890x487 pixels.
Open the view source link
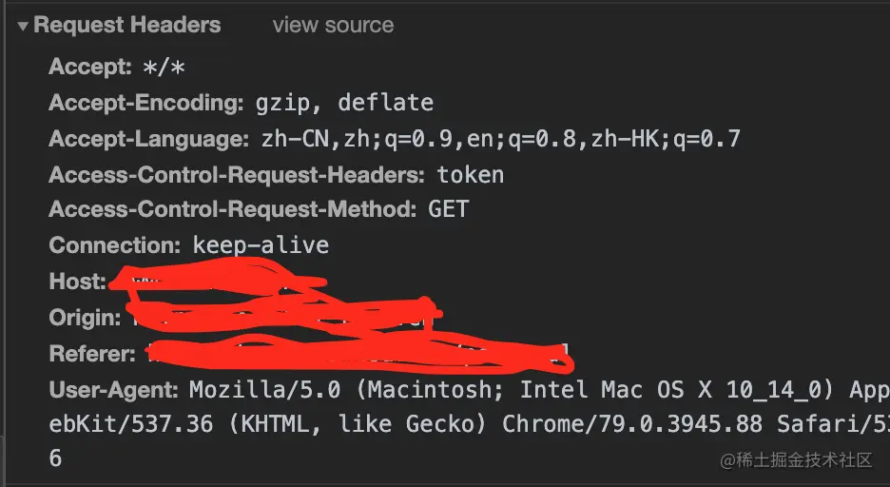click(x=333, y=25)
